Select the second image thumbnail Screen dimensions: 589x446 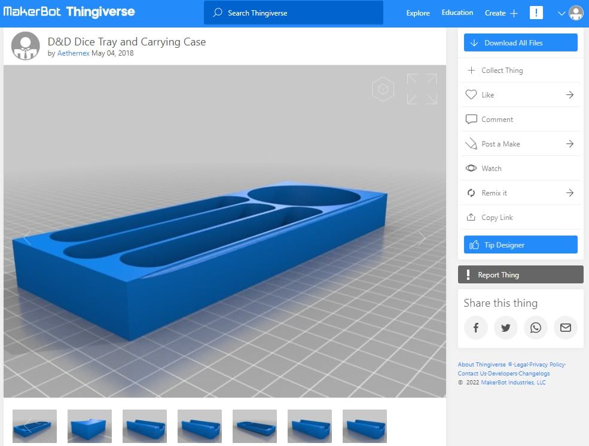[89, 426]
